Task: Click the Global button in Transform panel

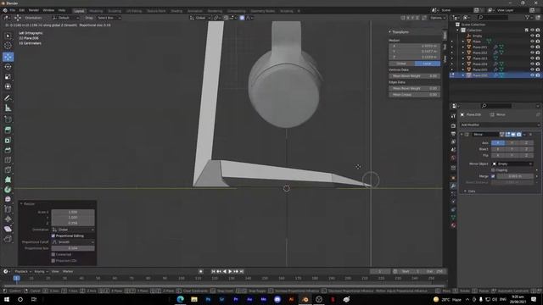Action: pyautogui.click(x=401, y=64)
